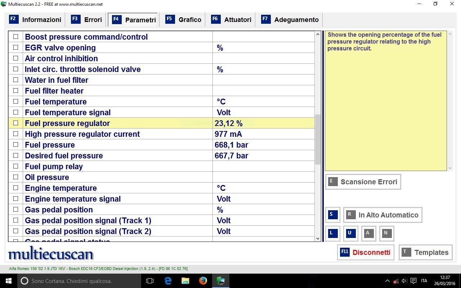
Task: Click the In Alto Automatico button
Action: pos(382,215)
